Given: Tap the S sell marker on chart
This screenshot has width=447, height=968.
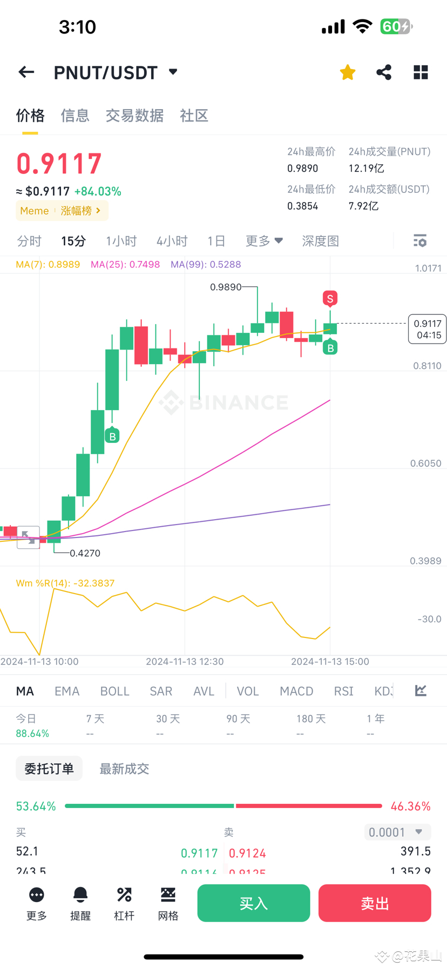Looking at the screenshot, I should click(330, 298).
